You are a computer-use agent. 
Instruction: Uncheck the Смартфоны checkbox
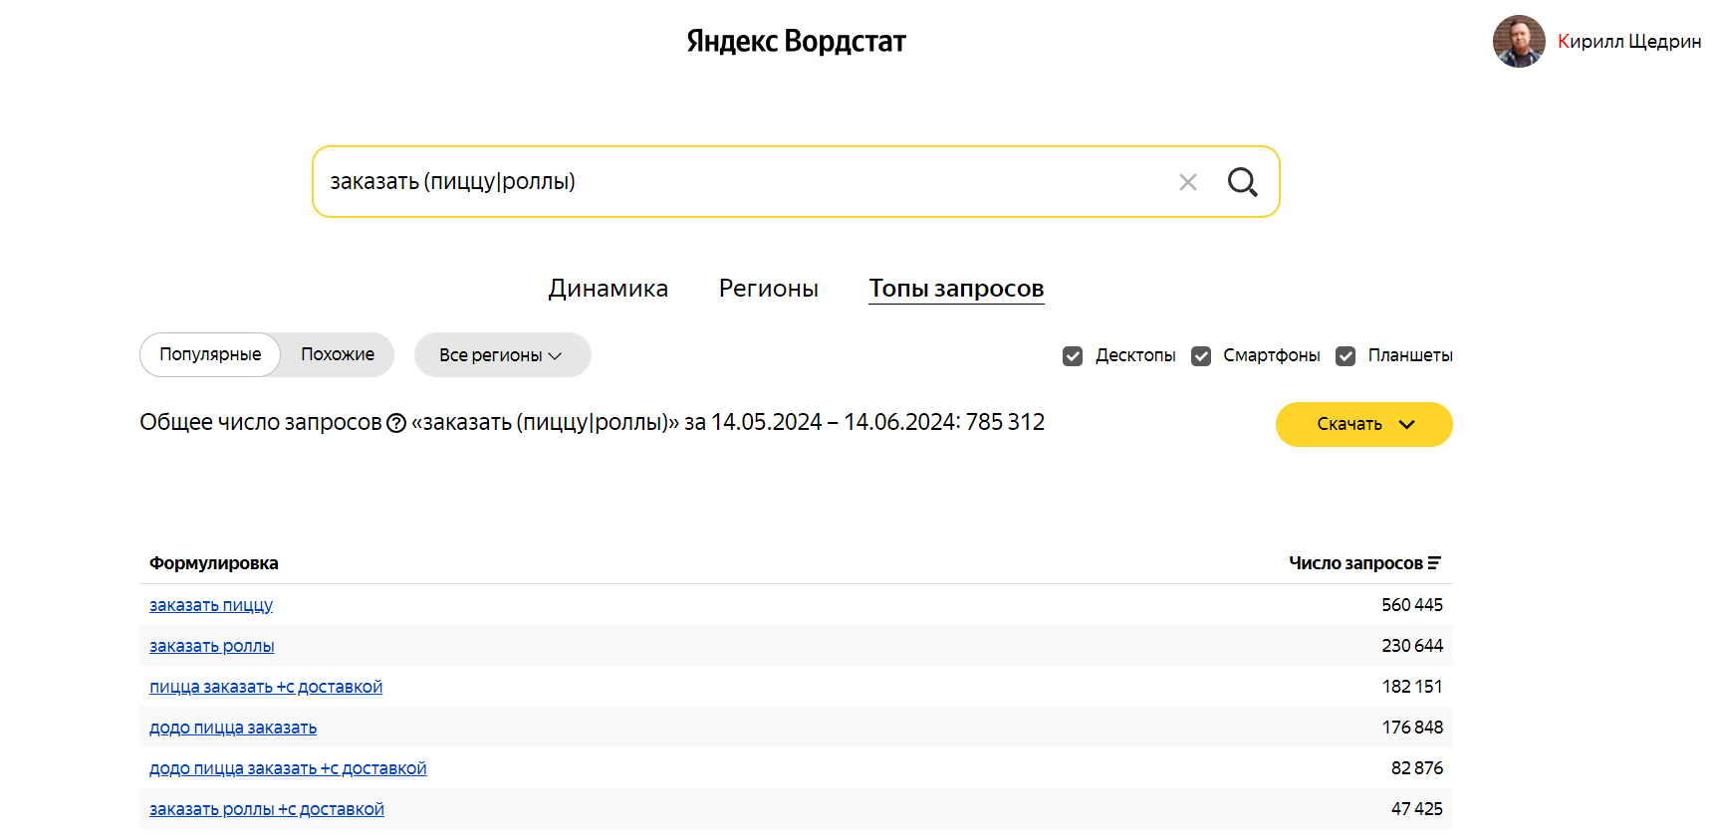[1201, 356]
